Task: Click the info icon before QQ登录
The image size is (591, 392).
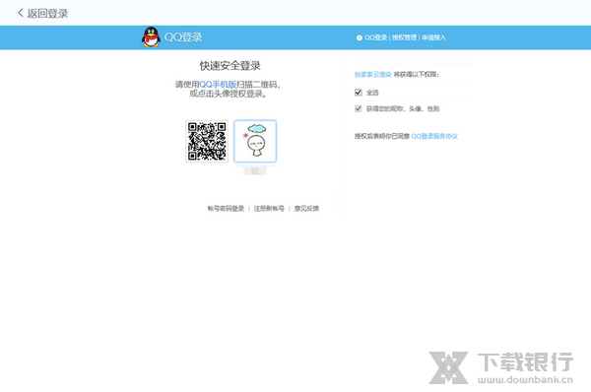Action: [359, 37]
